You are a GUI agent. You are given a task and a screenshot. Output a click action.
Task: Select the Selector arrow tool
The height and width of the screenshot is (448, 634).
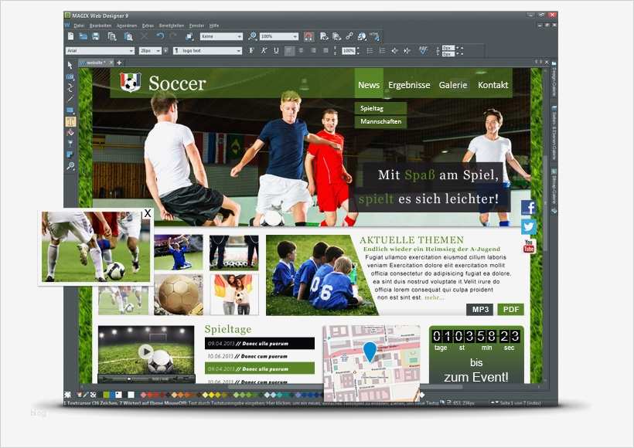(70, 65)
